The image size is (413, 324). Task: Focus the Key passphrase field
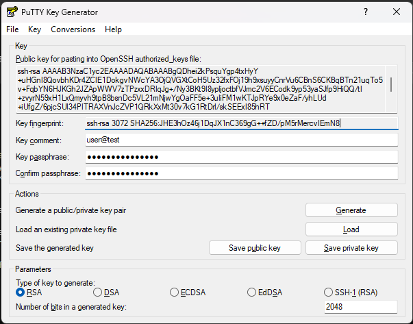[242, 157]
